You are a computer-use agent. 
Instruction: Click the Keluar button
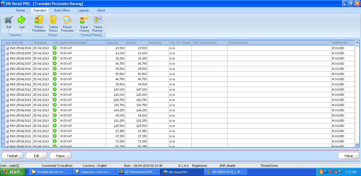tap(349, 156)
